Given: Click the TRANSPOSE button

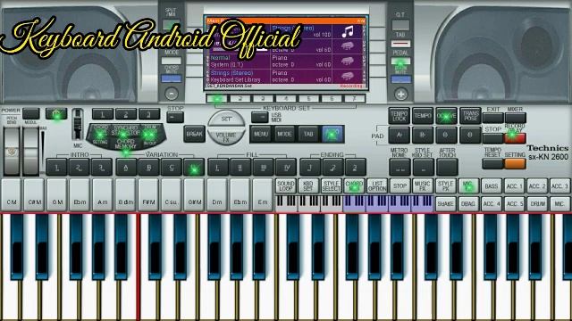Looking at the screenshot, I should click(x=470, y=116).
